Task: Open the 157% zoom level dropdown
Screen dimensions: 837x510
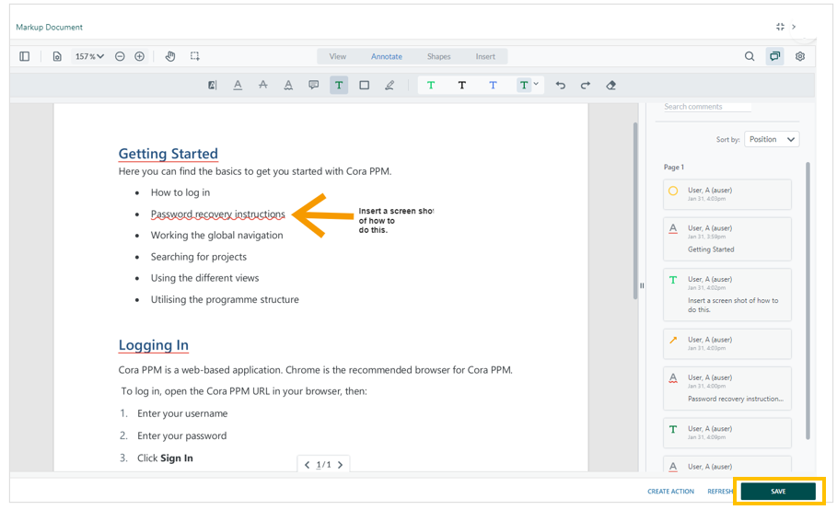Action: point(89,56)
